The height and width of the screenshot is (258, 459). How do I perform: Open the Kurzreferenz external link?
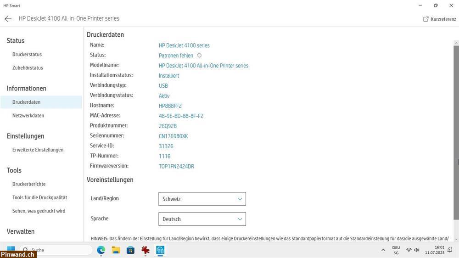coord(439,19)
